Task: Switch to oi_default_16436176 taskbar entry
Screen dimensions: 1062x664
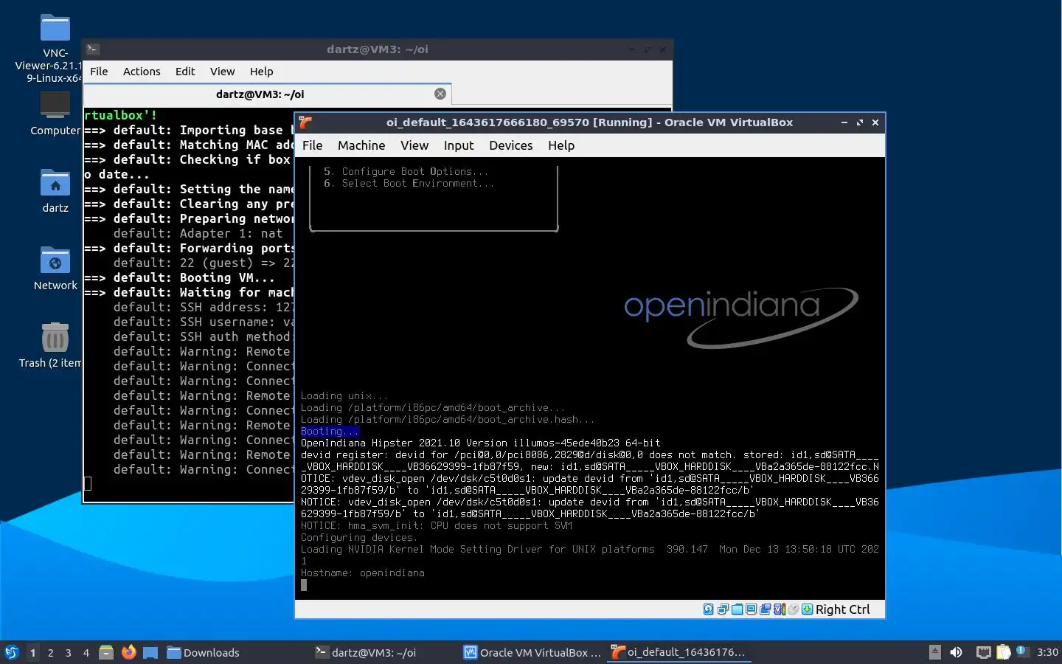Action: coord(678,652)
